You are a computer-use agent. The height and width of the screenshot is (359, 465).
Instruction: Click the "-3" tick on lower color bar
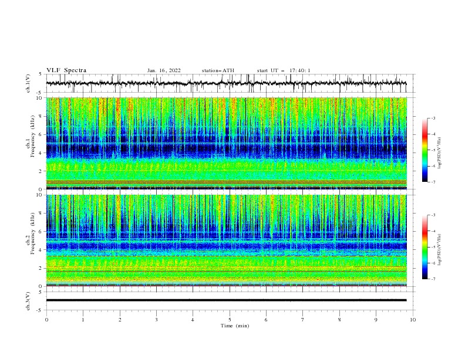433,215
